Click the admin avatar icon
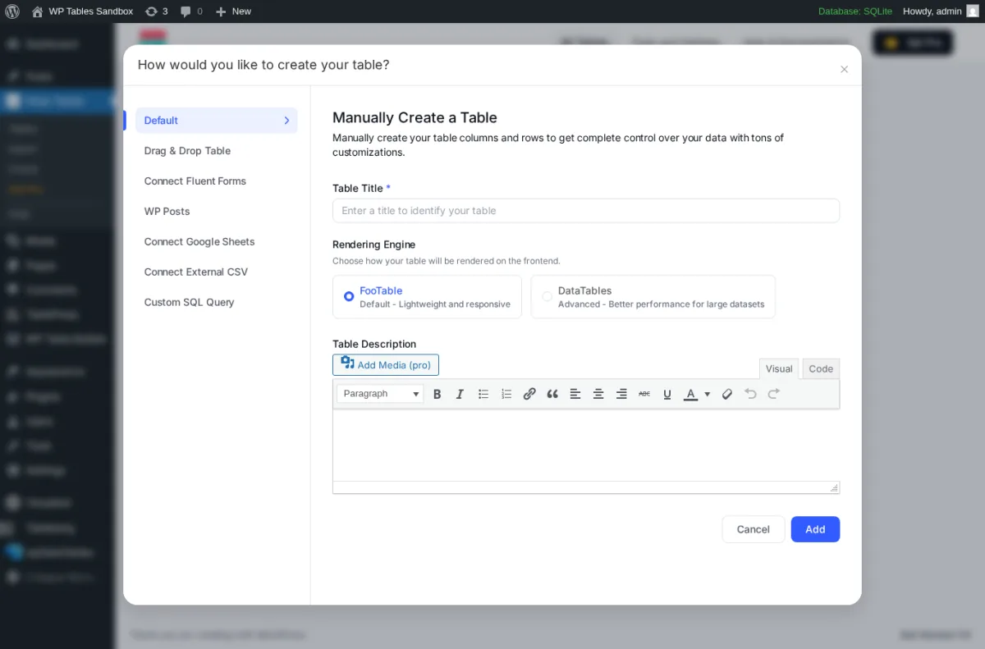 (x=973, y=11)
